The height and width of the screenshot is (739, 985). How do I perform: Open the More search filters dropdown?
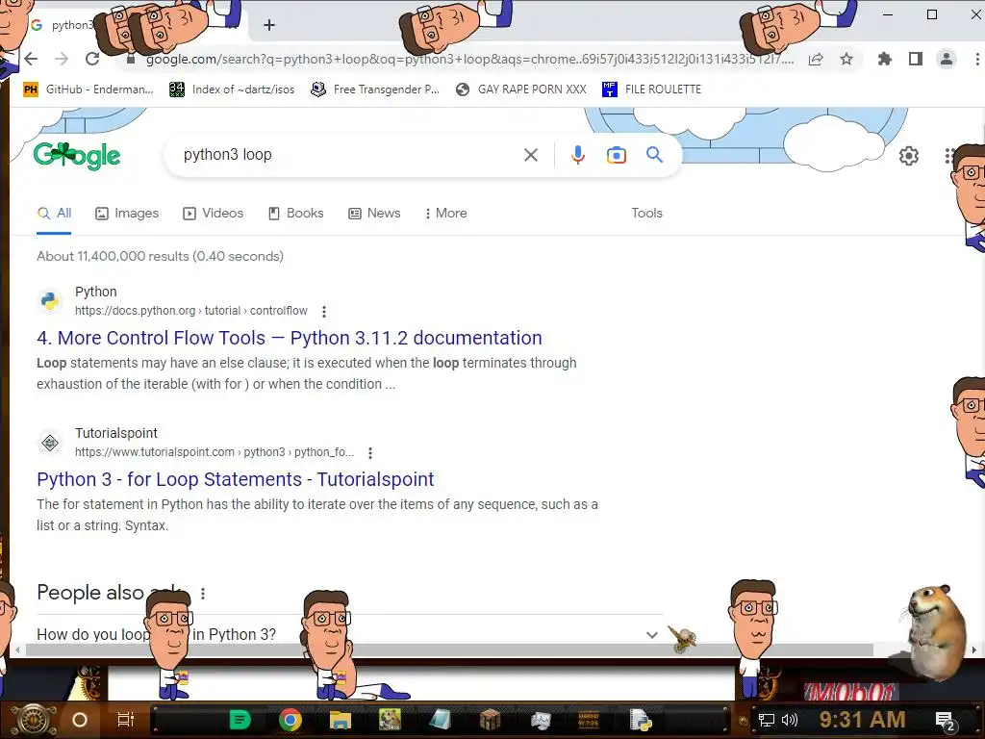pos(446,214)
